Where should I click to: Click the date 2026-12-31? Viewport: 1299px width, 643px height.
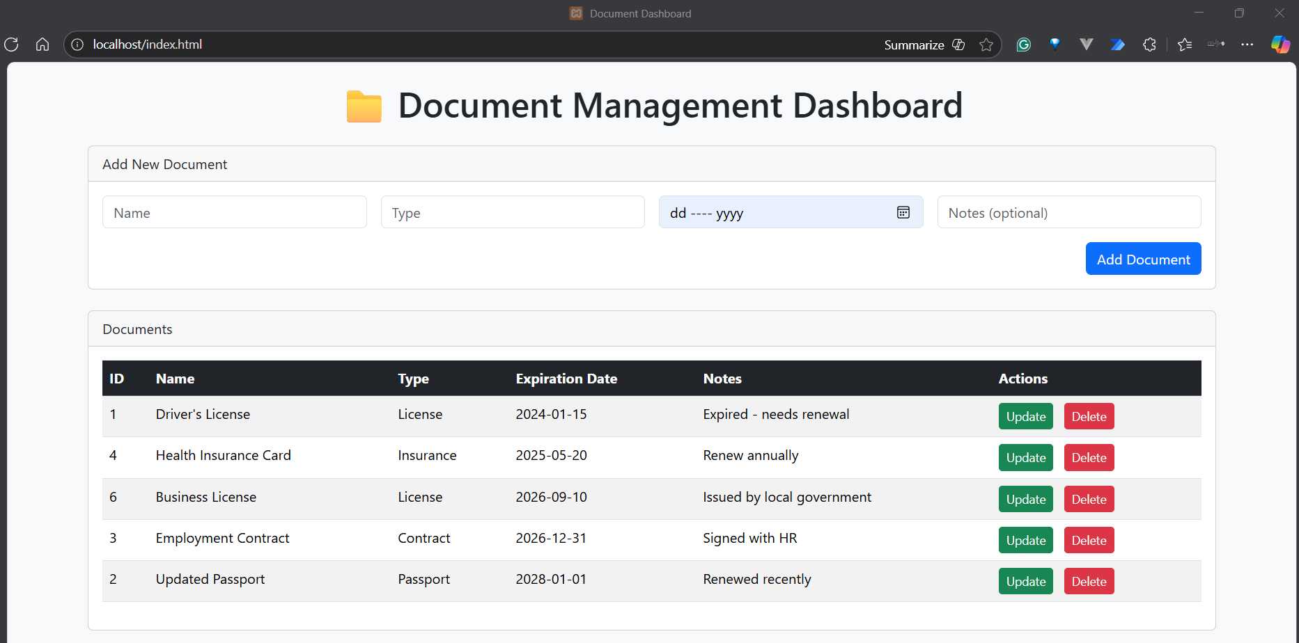click(x=551, y=538)
